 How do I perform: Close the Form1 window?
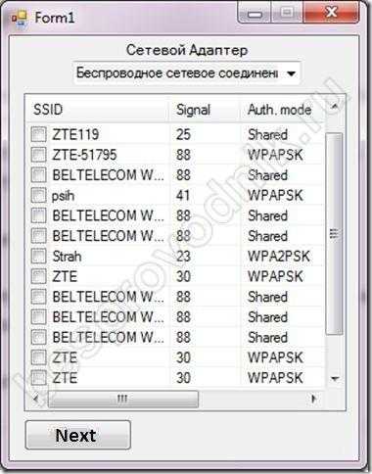(331, 13)
